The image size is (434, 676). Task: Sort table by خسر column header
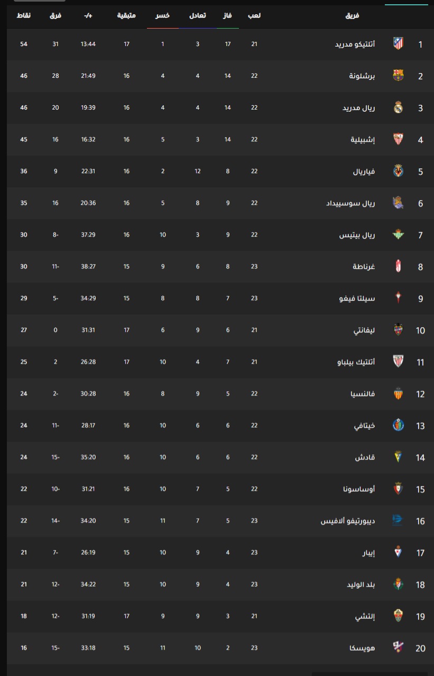[x=163, y=15]
